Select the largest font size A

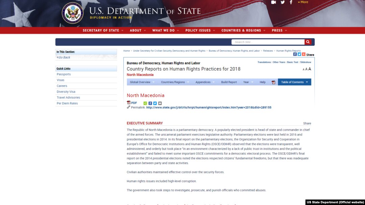(x=310, y=69)
